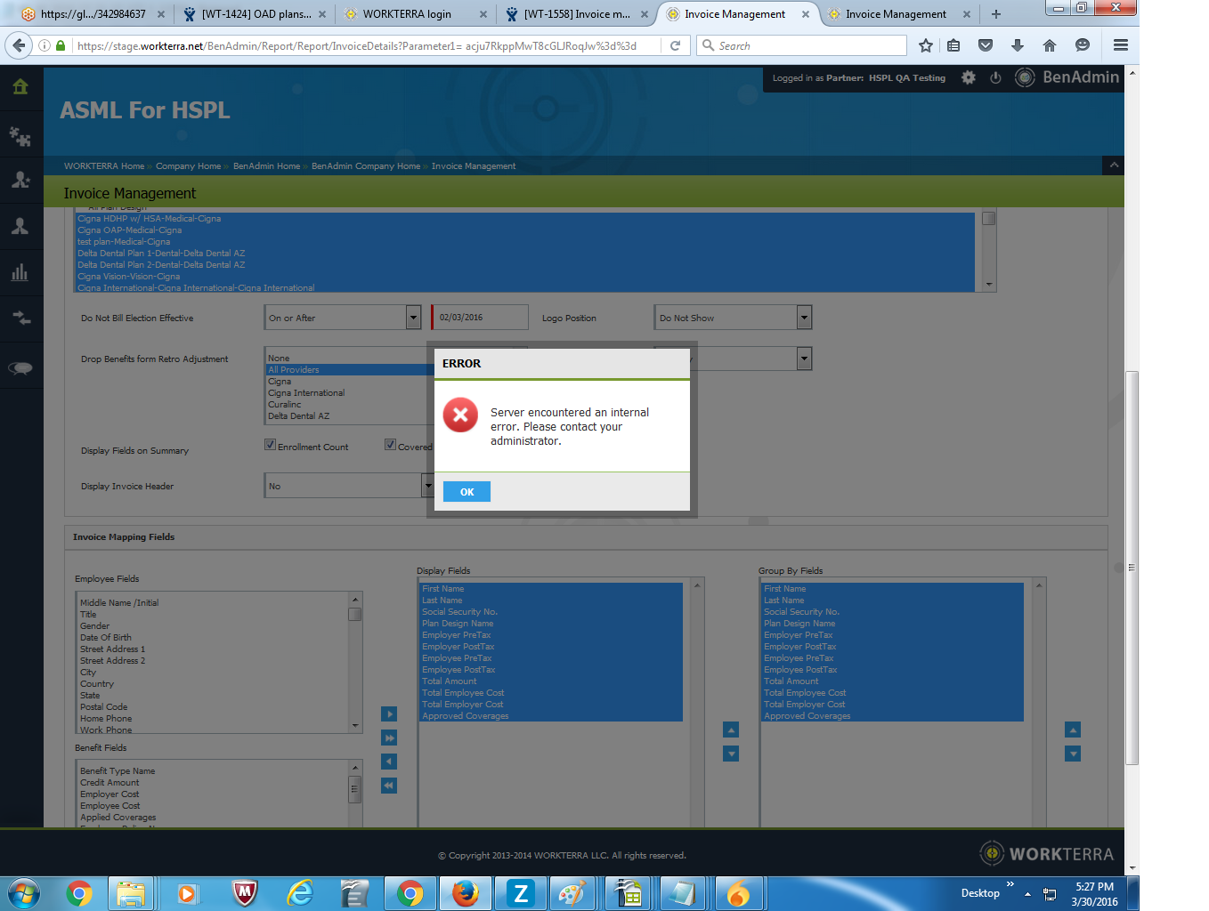Click OK in the error dialog
Viewport: 1209px width, 911px height.
(467, 492)
